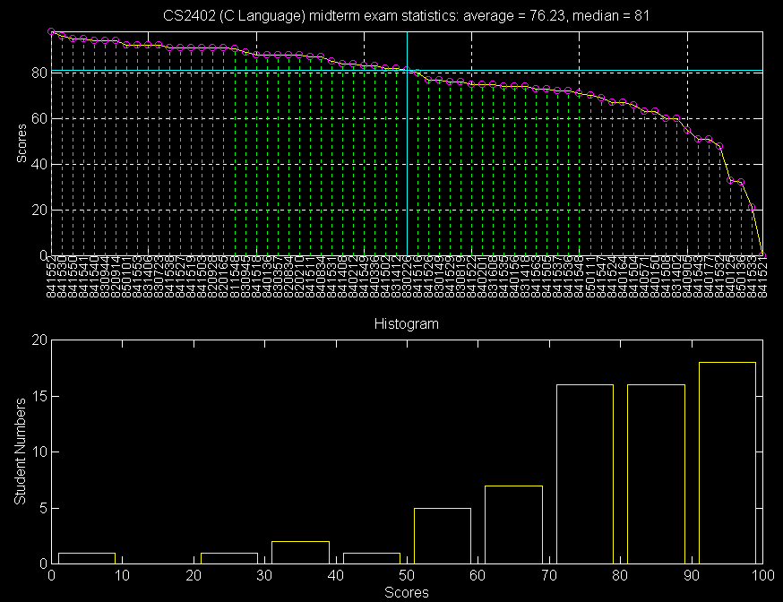Click the top plot title with average and median
Viewport: 783px width, 602px height.
click(406, 15)
